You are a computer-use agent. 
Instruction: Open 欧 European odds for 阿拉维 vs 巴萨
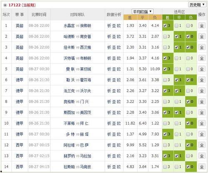119,145
